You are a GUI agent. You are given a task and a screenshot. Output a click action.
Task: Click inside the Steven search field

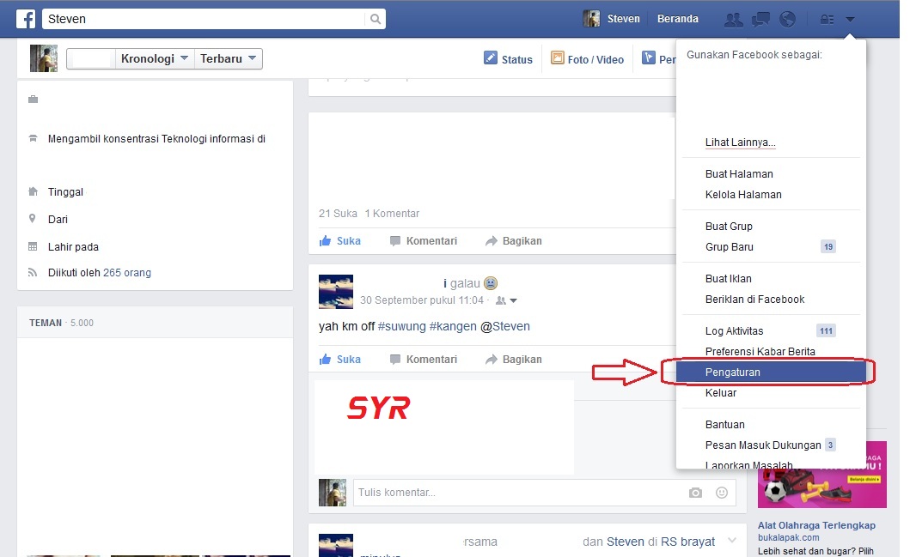pyautogui.click(x=205, y=19)
